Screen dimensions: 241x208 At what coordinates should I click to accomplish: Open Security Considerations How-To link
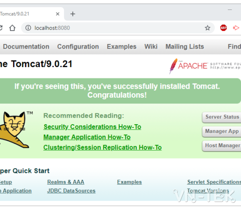point(92,127)
